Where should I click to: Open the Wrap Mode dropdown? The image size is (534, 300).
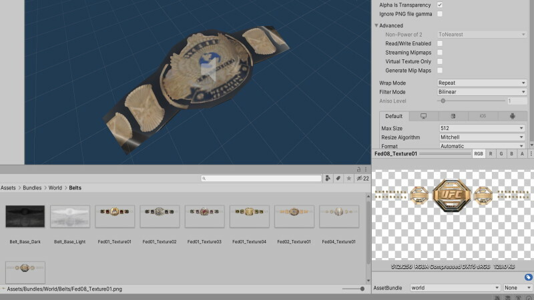[x=482, y=83]
